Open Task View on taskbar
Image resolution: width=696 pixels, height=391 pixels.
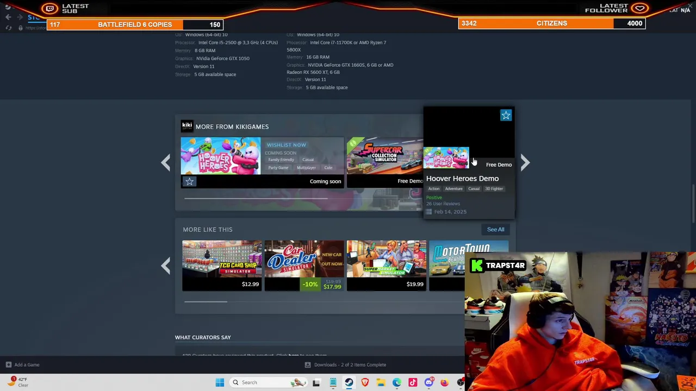click(316, 382)
